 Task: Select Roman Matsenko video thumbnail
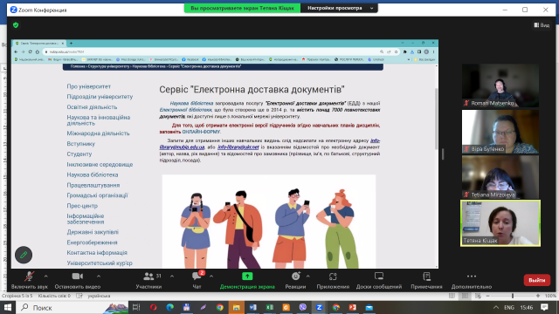click(x=500, y=85)
